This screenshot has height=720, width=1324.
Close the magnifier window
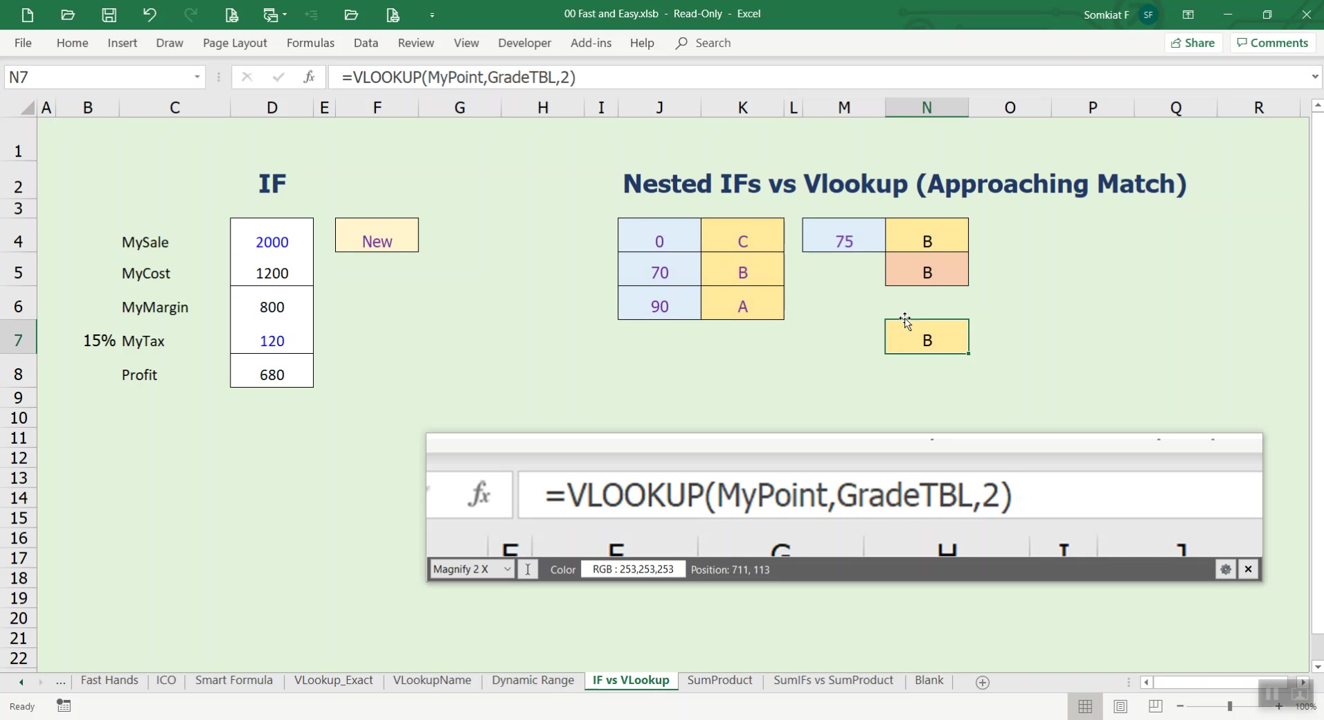[x=1249, y=569]
